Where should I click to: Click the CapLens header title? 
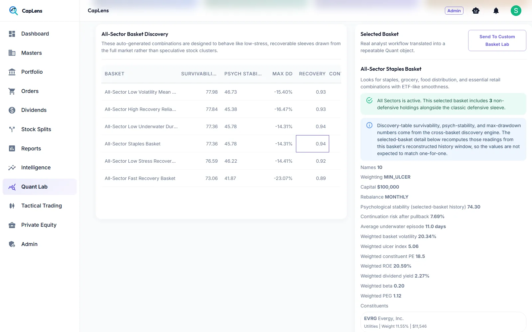coord(98,11)
